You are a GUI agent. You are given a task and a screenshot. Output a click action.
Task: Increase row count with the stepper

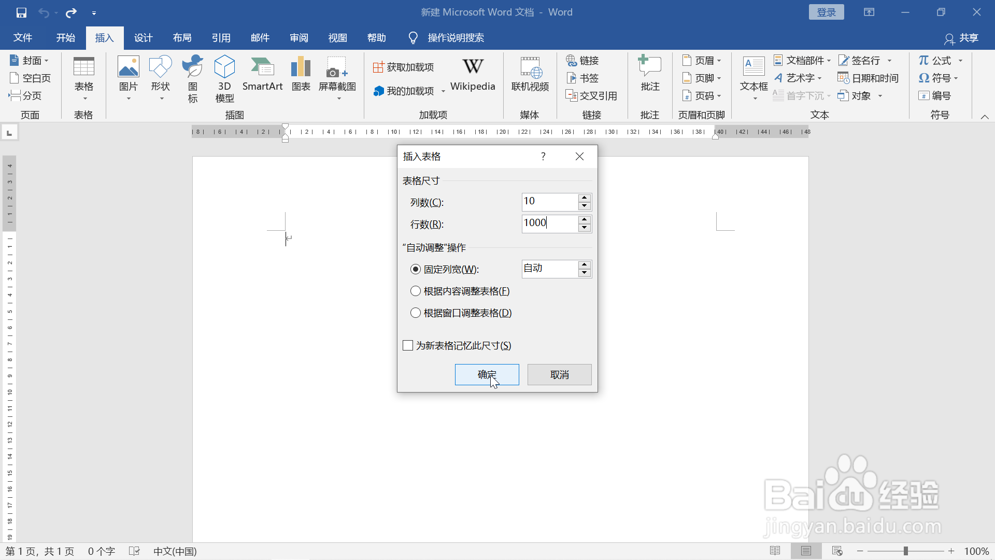(x=585, y=220)
